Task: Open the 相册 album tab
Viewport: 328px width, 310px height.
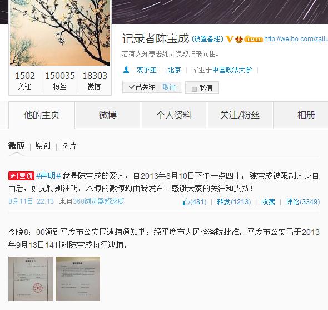Action: (301, 115)
